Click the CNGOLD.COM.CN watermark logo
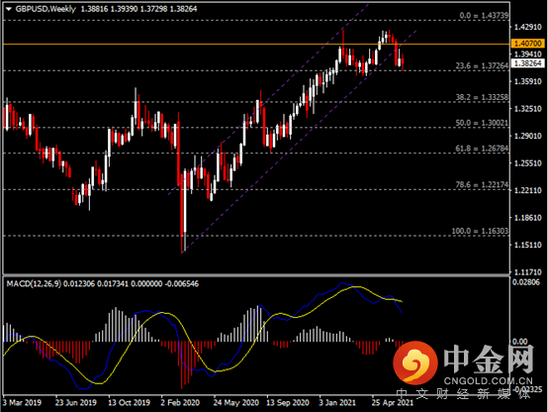The image size is (548, 412). (463, 364)
